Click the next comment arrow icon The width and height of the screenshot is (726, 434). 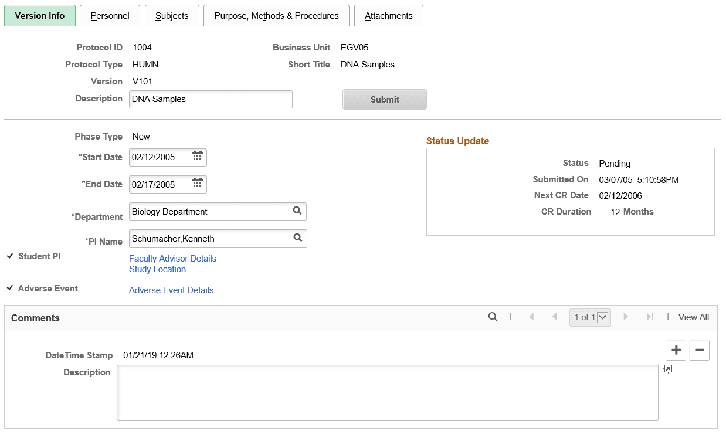tap(626, 317)
